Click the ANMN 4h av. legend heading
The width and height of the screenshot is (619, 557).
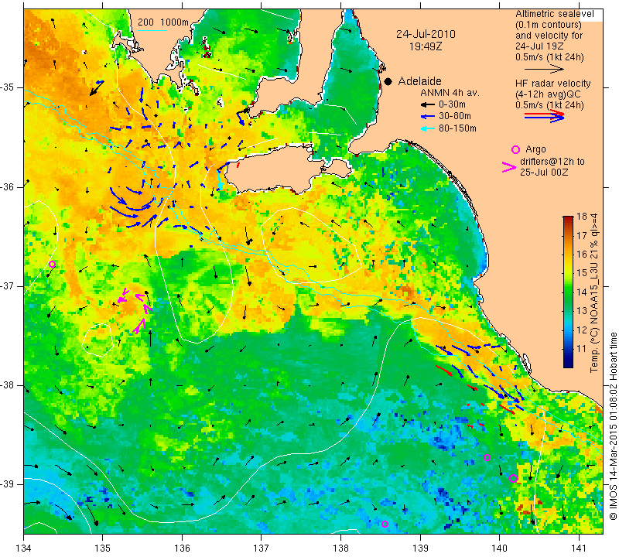(x=450, y=93)
